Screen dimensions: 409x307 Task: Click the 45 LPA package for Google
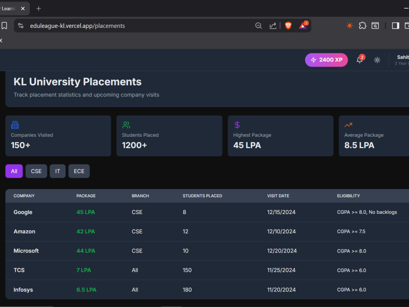85,212
